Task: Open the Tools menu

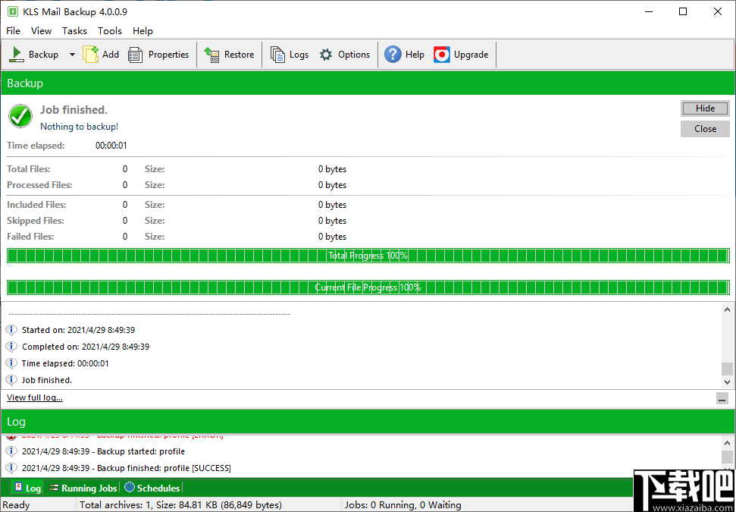Action: tap(109, 30)
